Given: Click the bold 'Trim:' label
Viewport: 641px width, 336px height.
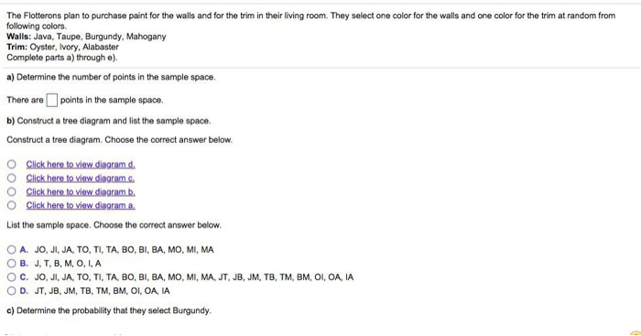Looking at the screenshot, I should (16, 47).
